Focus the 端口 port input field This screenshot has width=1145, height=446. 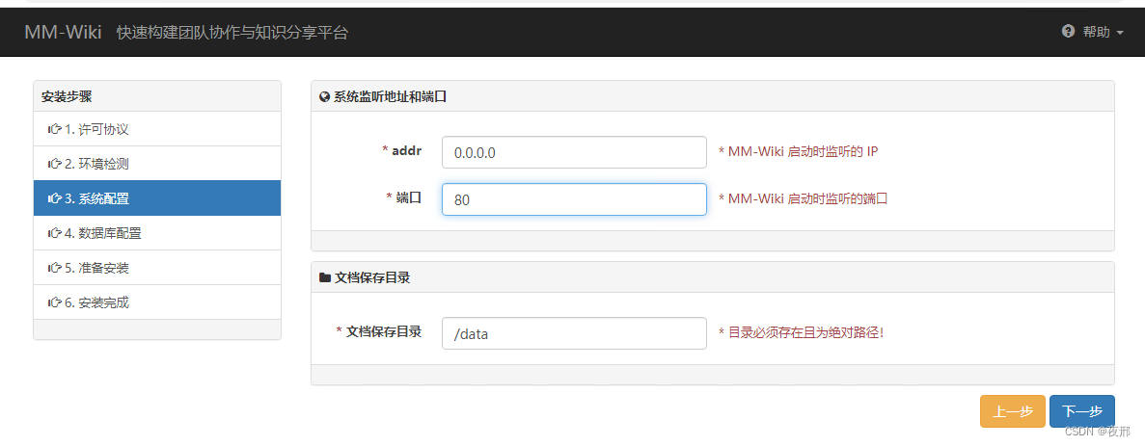[574, 199]
